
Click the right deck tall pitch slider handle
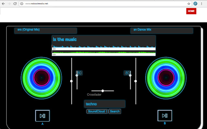(136, 81)
